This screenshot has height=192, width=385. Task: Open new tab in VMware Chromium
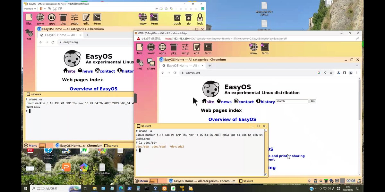88,35
